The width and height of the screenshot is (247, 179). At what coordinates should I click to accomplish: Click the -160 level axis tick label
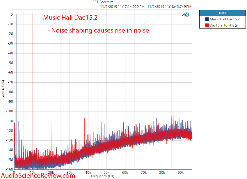9,169
